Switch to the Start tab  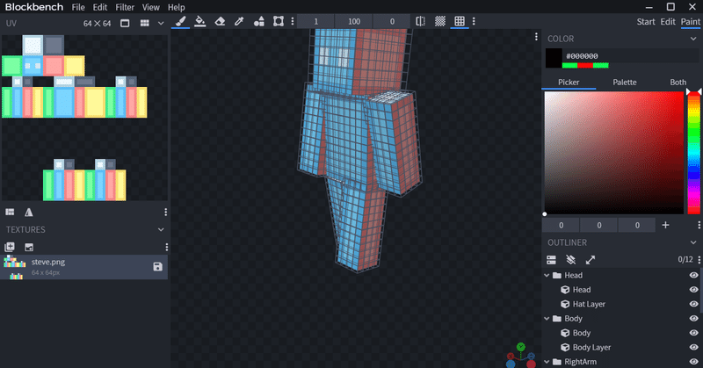point(646,21)
